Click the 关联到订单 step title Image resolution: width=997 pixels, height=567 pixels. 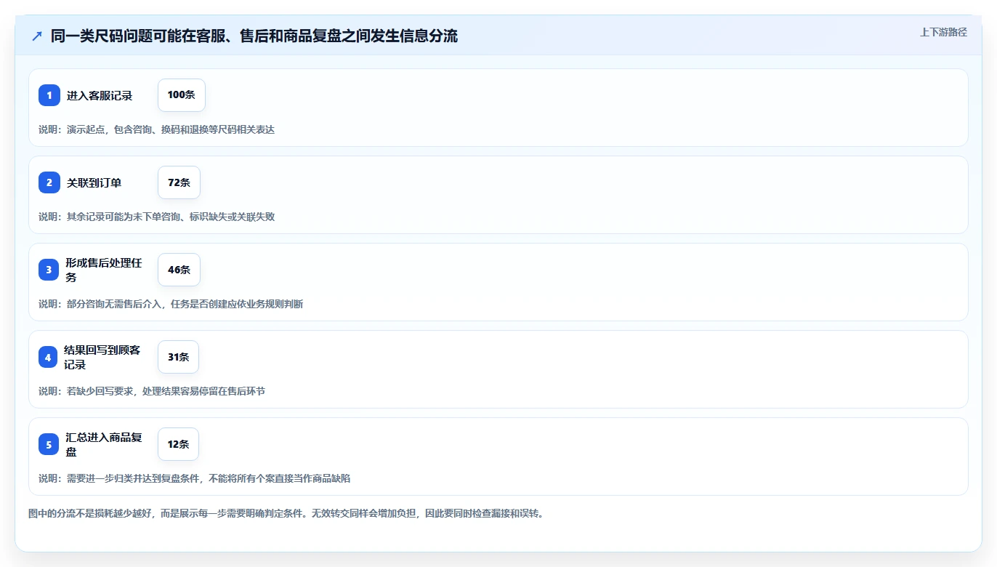(x=94, y=182)
